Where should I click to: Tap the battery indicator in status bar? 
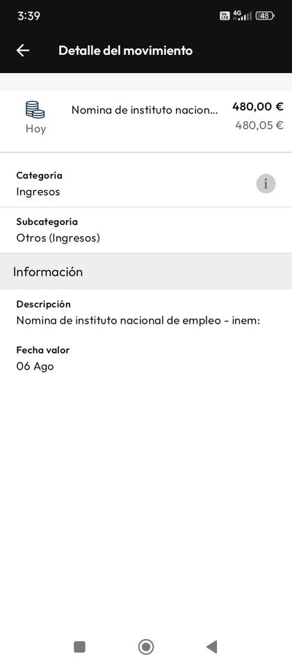coord(265,16)
